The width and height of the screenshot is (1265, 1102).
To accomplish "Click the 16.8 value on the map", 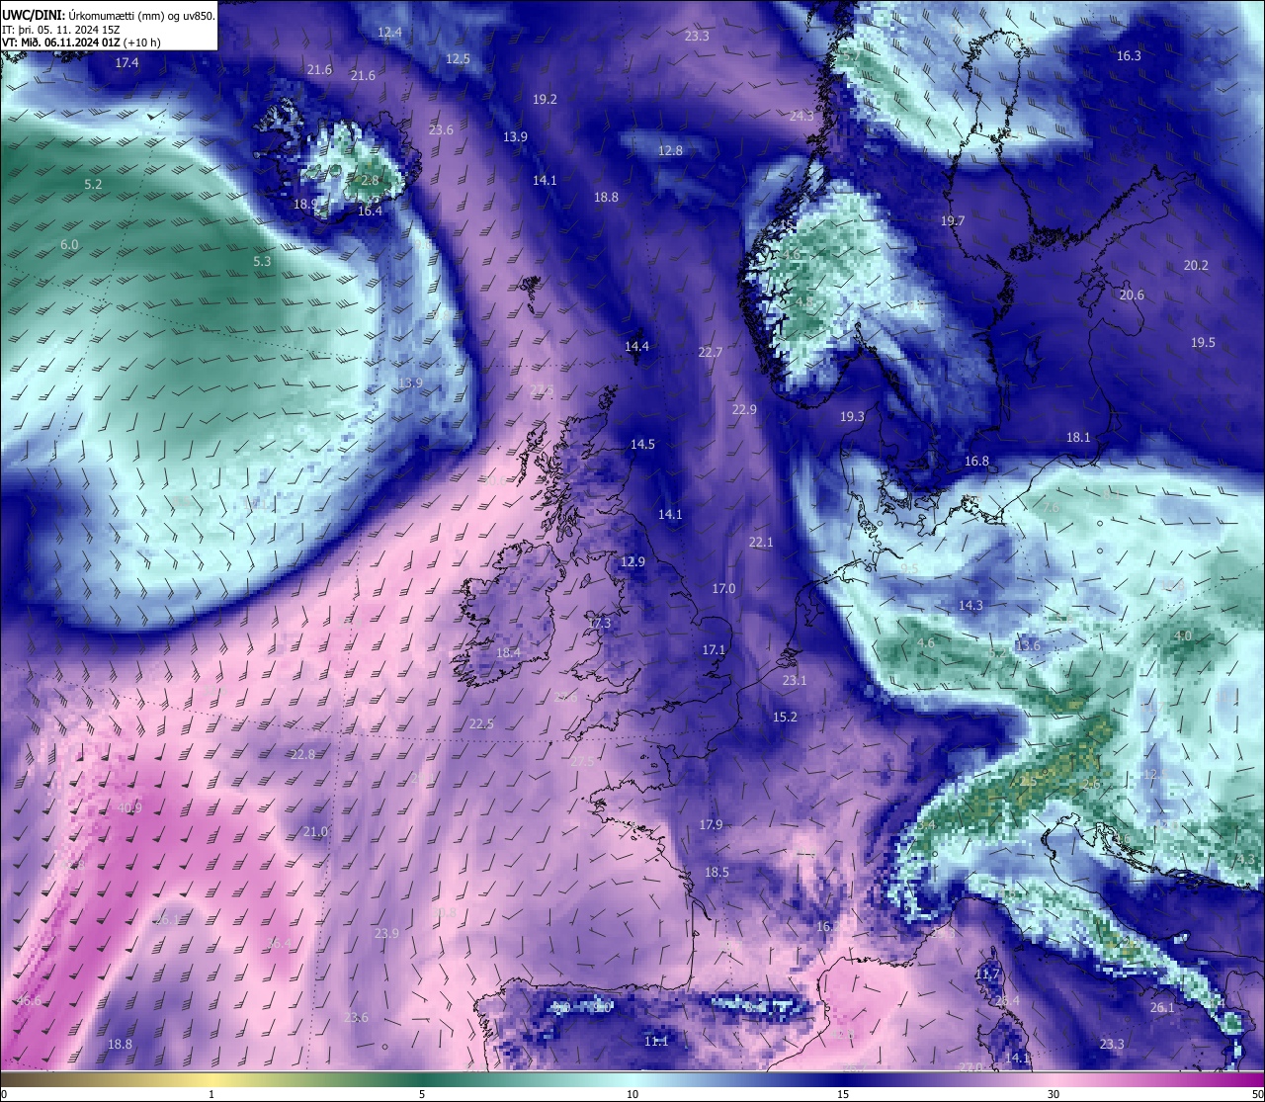I will pos(976,461).
